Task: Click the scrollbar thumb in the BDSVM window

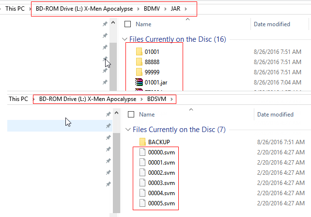Action: pyautogui.click(x=116, y=173)
